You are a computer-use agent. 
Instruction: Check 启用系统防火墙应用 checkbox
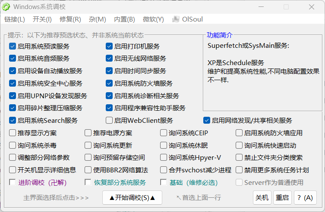click(x=239, y=133)
